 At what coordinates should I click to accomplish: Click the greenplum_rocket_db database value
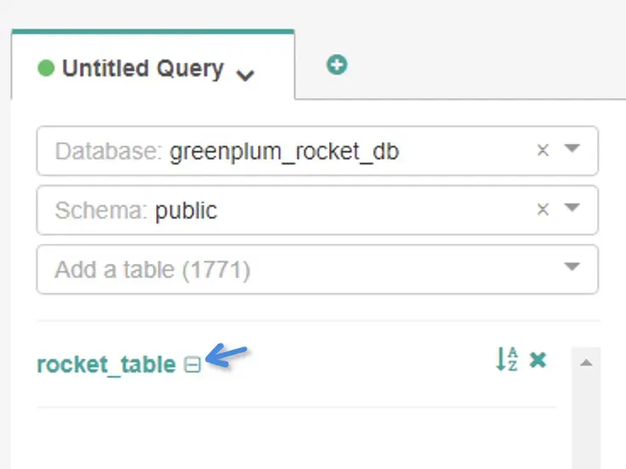[284, 152]
